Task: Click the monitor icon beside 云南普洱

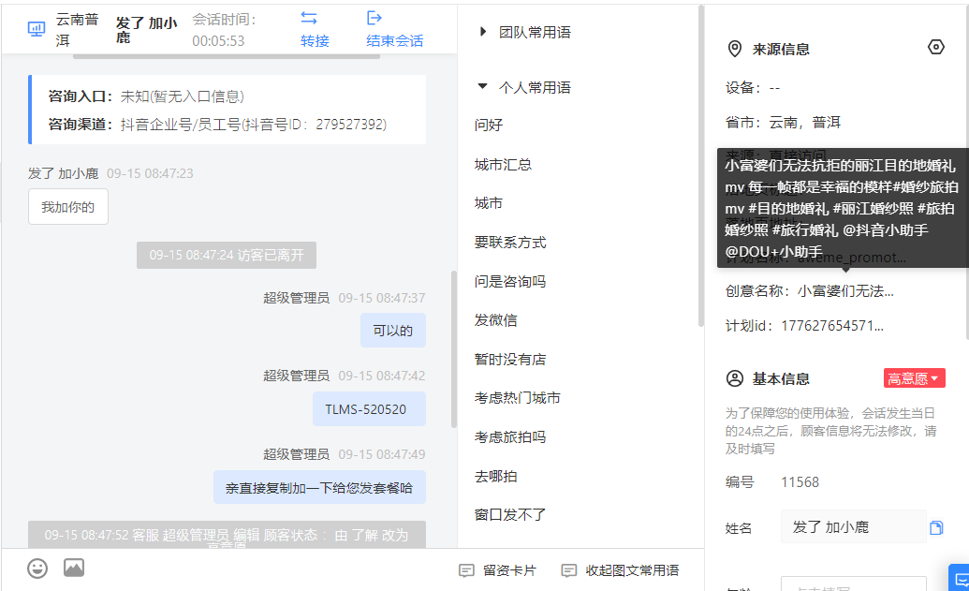Action: click(37, 29)
